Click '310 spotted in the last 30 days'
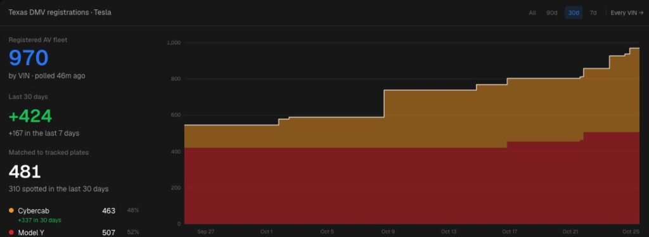 tap(58, 189)
